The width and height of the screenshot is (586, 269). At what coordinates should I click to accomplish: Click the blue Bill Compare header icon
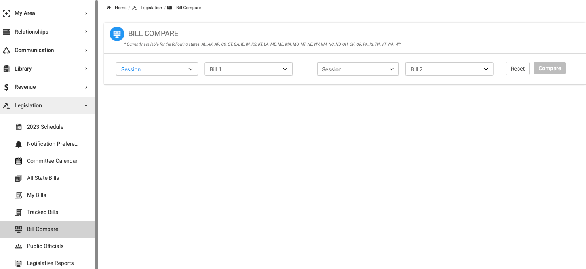pyautogui.click(x=117, y=34)
